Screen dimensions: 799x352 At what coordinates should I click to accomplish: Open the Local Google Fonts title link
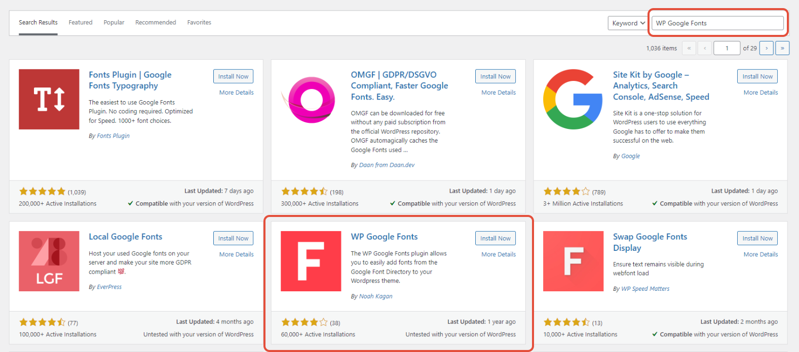tap(126, 237)
